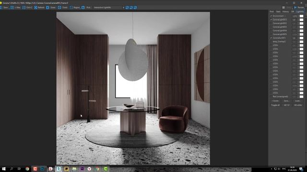Enable the CoronaLight002 checkbox
The width and height of the screenshot is (307, 172).
271,23
